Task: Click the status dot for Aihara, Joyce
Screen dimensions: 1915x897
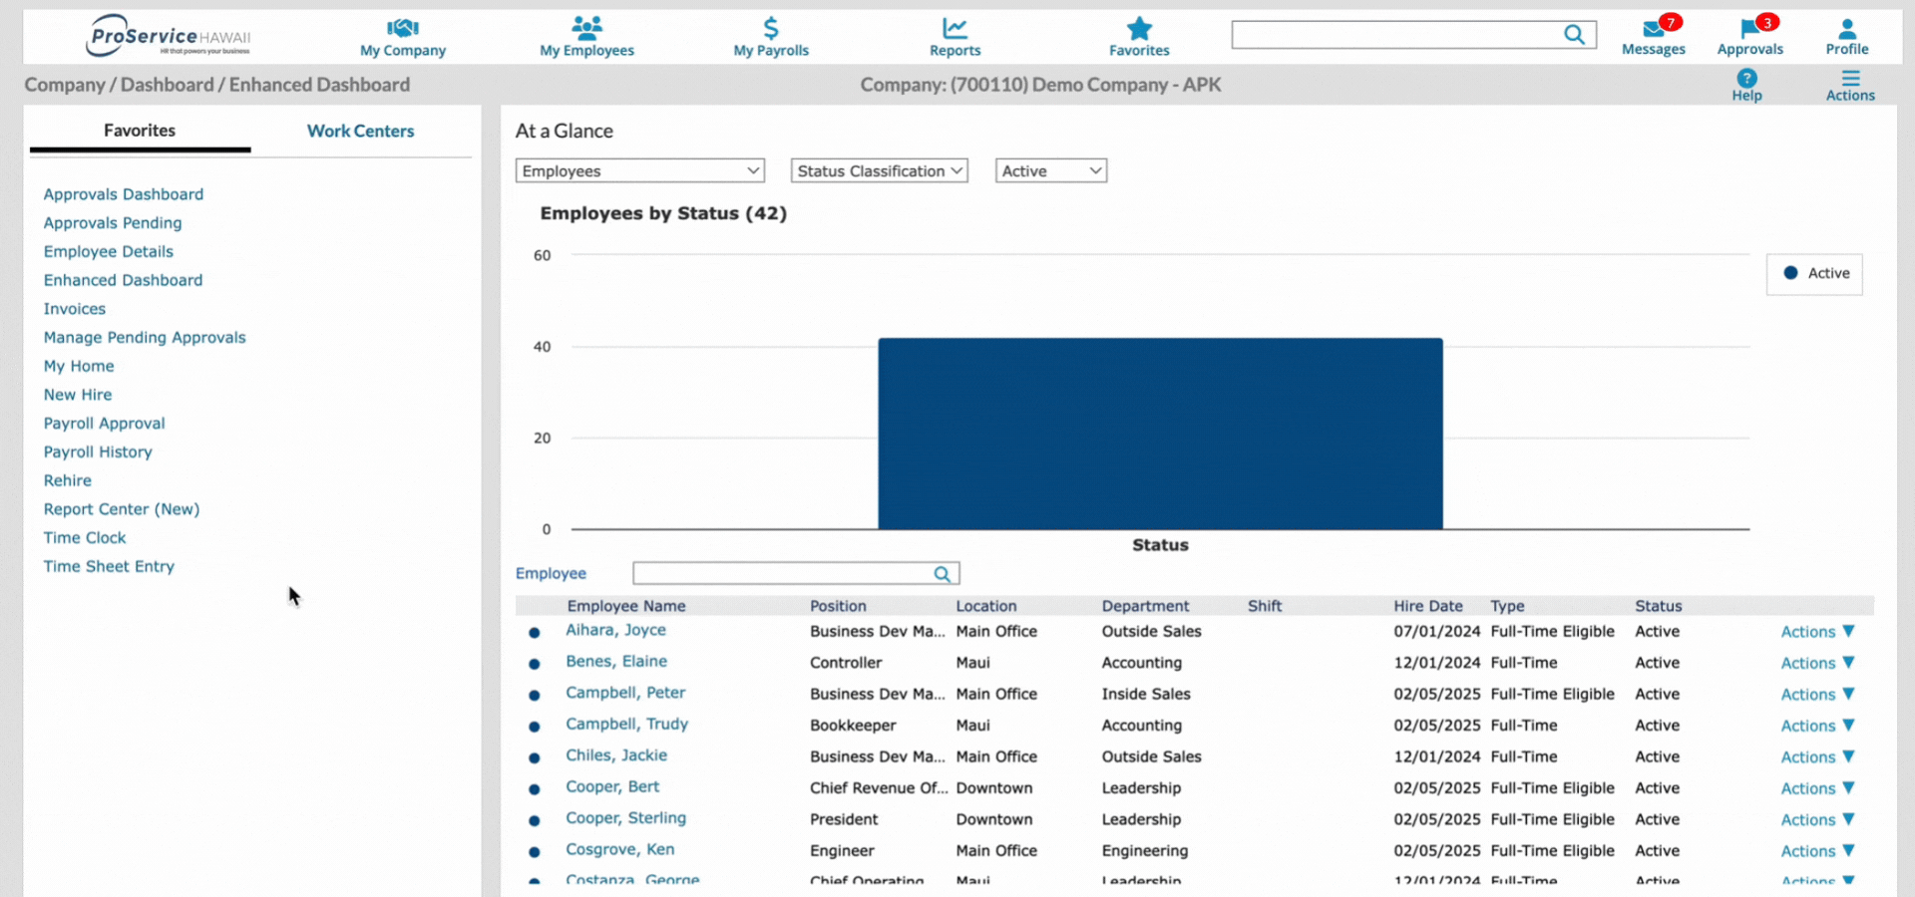Action: [535, 633]
